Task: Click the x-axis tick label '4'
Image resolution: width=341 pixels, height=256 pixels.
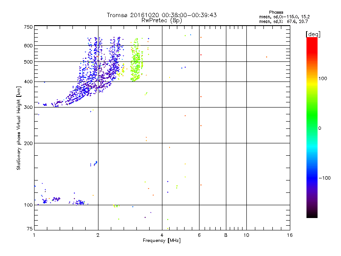Action: point(162,235)
